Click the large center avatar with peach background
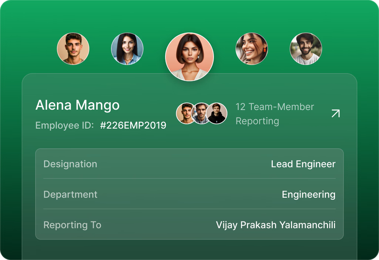The image size is (379, 260). 189,57
